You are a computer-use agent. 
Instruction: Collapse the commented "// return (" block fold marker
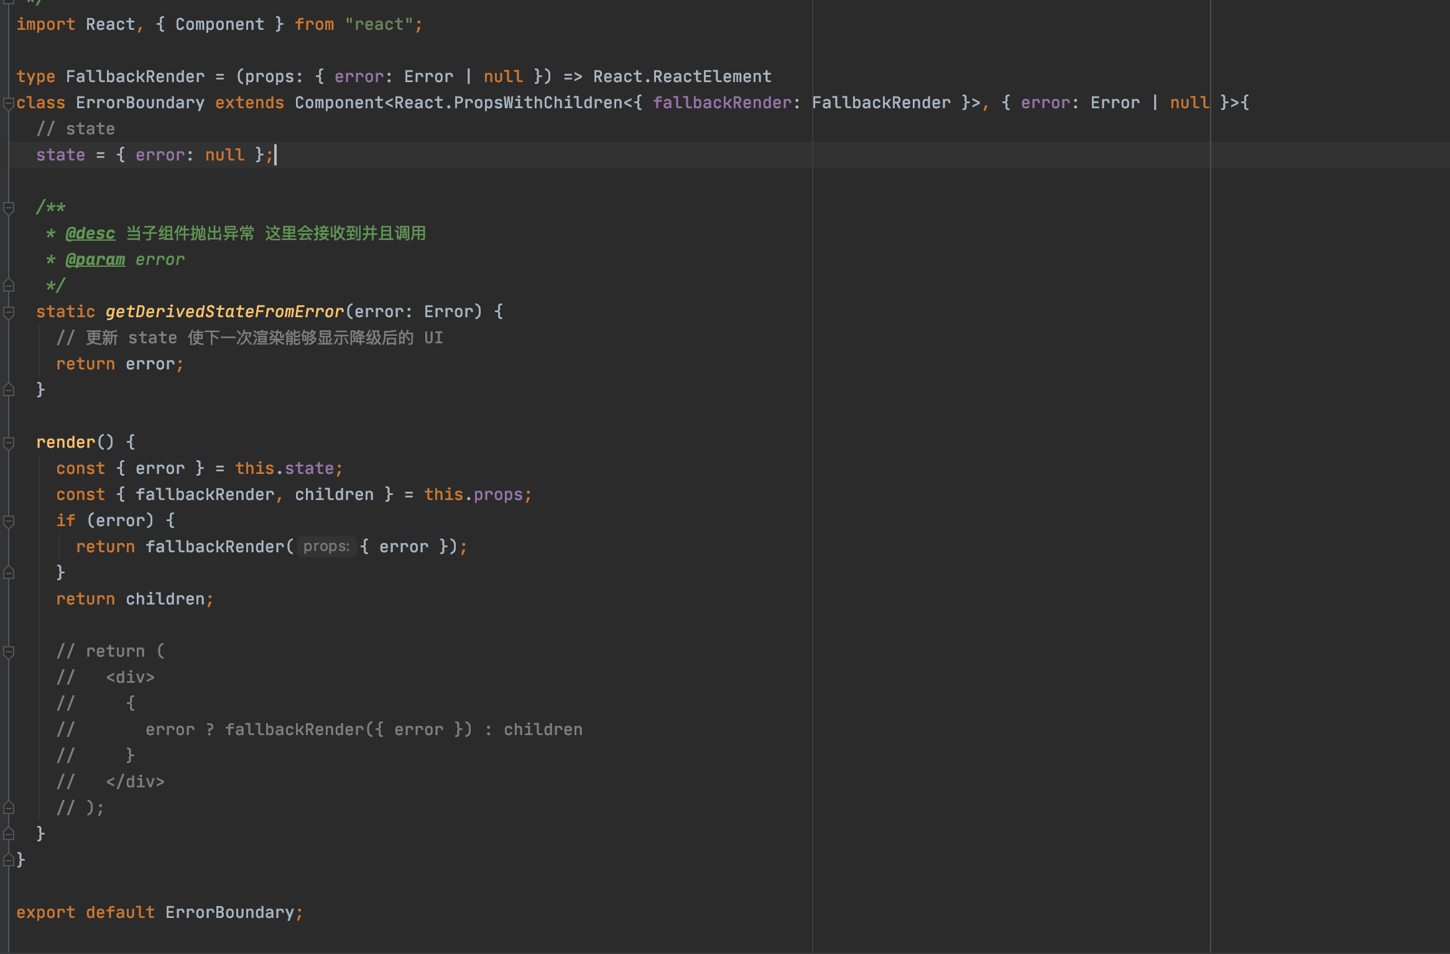pos(9,652)
